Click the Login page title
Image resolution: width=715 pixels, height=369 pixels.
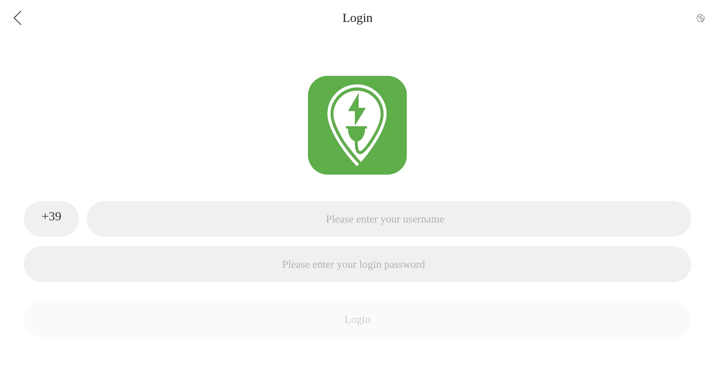(357, 18)
